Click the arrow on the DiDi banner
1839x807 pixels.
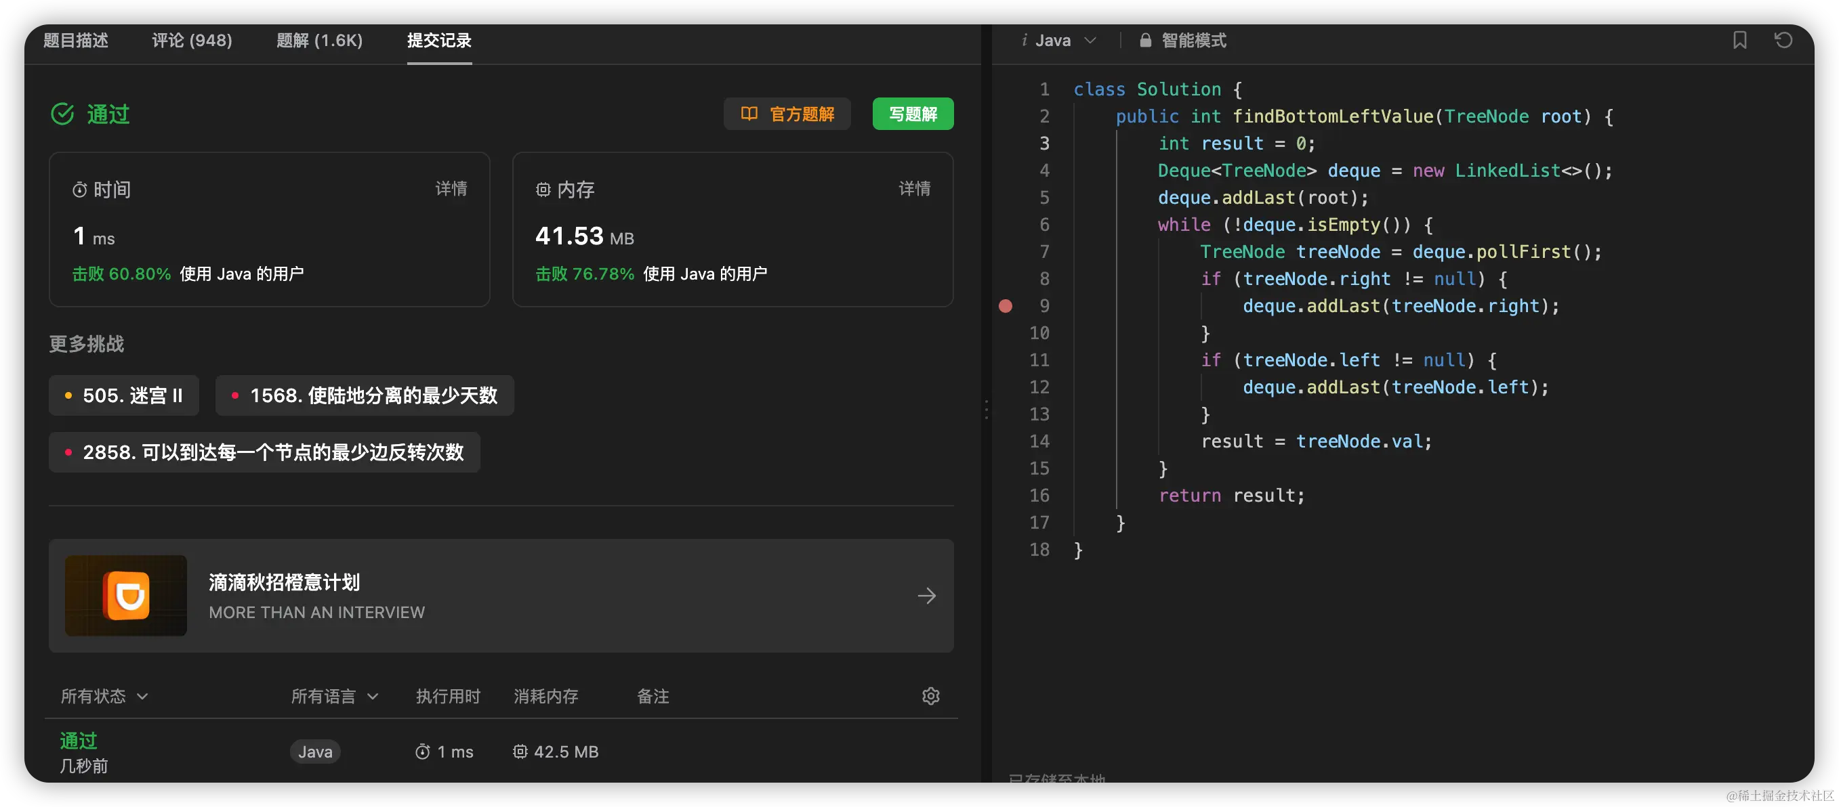coord(927,596)
